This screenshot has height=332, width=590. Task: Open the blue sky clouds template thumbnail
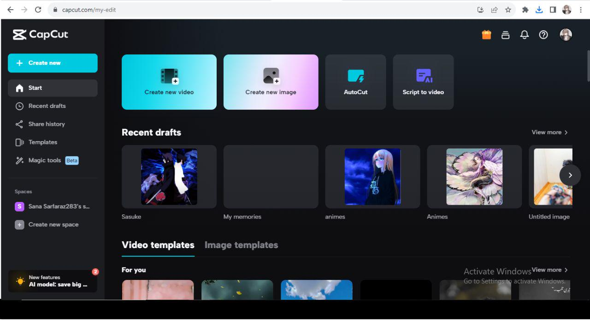tap(317, 290)
